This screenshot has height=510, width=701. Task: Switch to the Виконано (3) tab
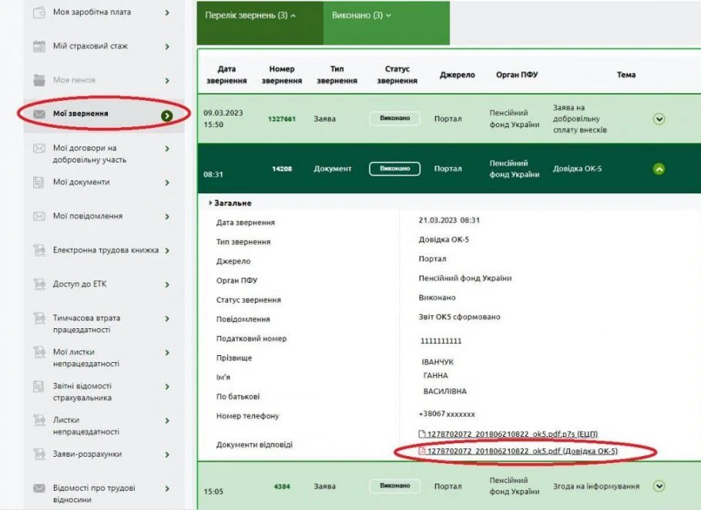click(x=361, y=15)
